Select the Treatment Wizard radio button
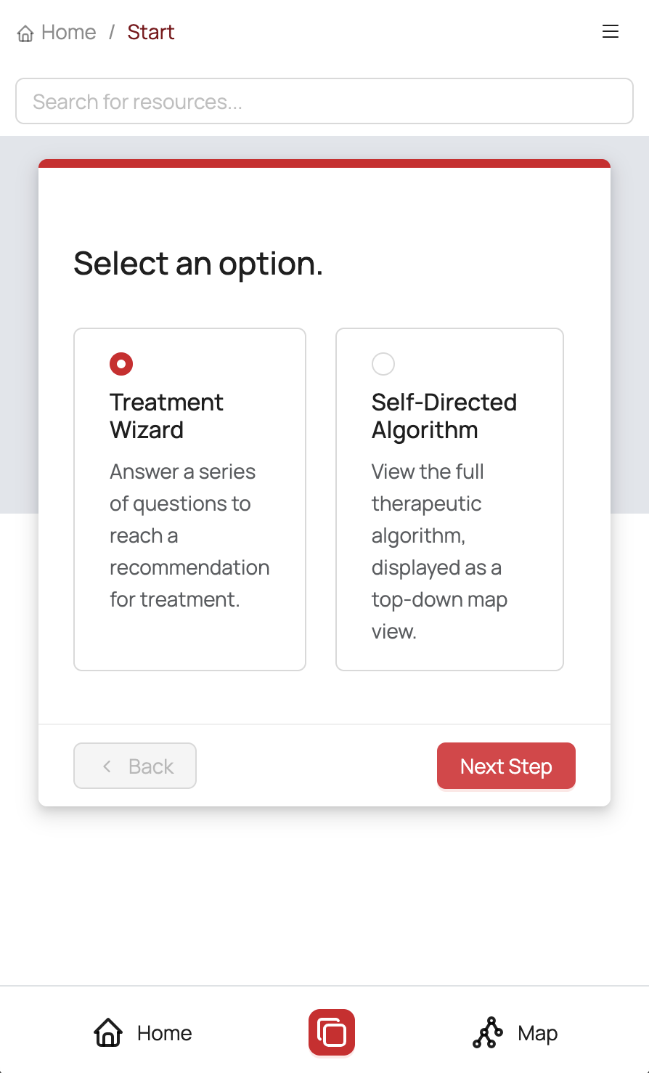 pyautogui.click(x=121, y=364)
